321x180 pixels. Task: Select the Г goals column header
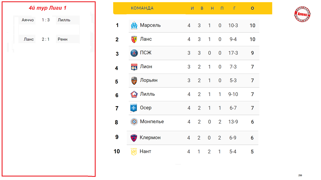pyautogui.click(x=234, y=8)
